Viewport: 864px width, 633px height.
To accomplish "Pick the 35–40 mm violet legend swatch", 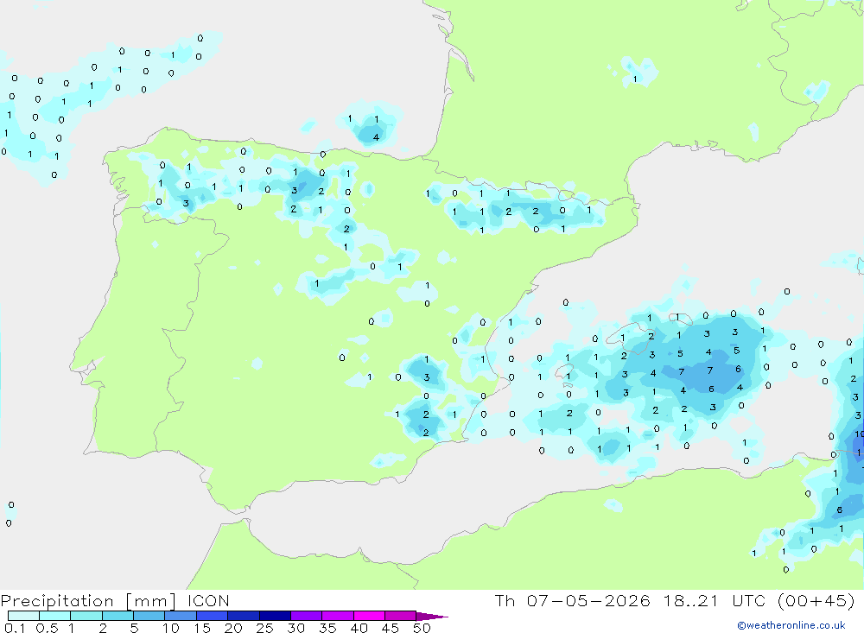I will 338,616.
